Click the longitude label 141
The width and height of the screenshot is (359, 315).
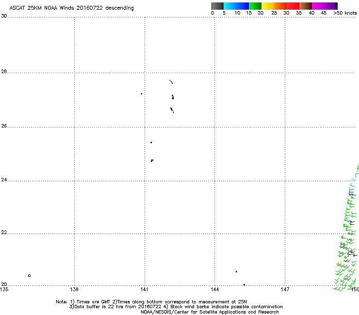coord(144,289)
